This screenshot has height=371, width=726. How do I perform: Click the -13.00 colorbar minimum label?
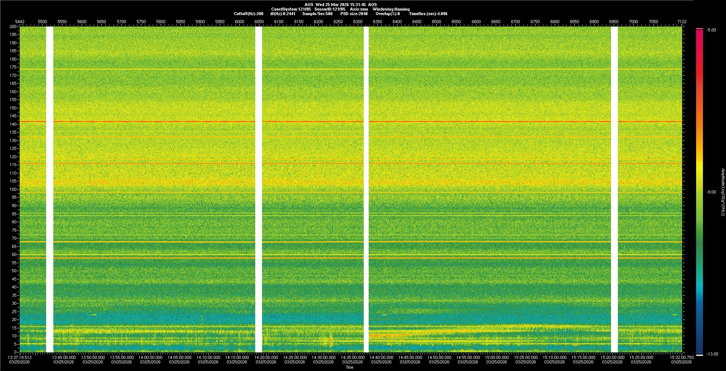point(712,354)
